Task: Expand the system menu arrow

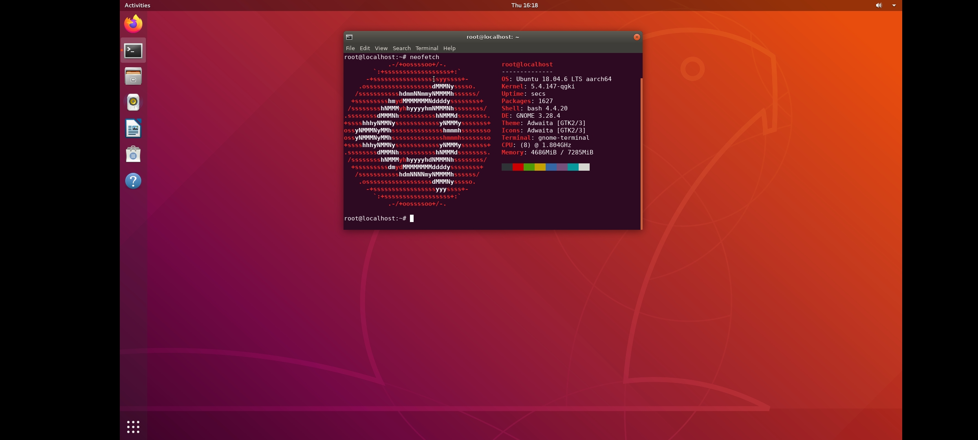Action: click(x=894, y=5)
